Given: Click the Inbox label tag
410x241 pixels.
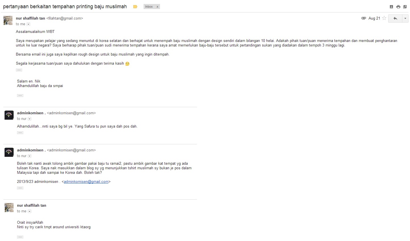Looking at the screenshot, I should [149, 7].
